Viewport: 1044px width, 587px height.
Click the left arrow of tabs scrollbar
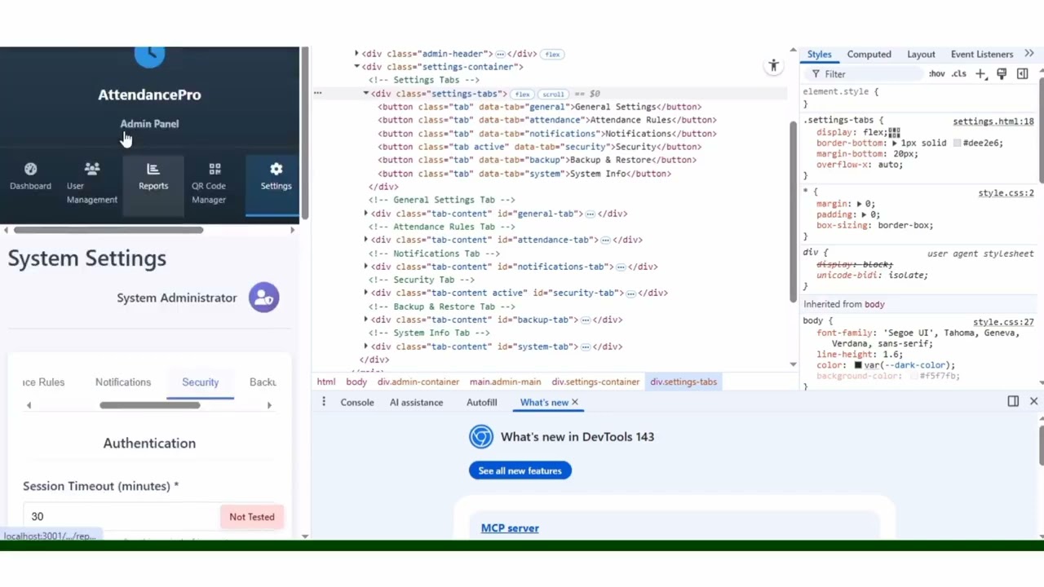pos(29,405)
